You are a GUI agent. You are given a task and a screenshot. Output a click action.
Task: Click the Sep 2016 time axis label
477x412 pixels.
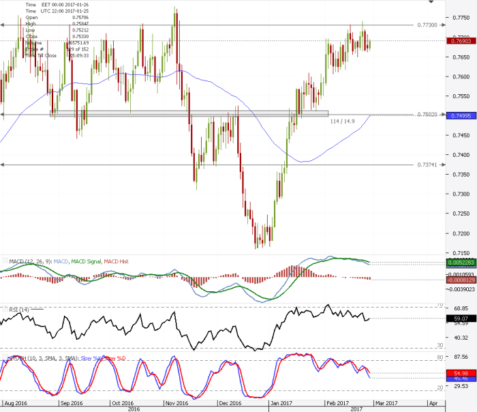pyautogui.click(x=72, y=403)
